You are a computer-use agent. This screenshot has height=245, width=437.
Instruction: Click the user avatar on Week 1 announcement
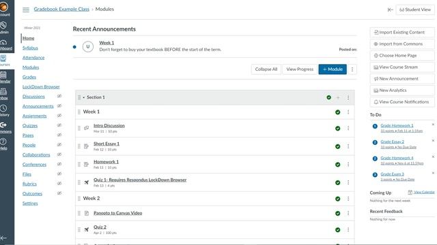point(88,47)
